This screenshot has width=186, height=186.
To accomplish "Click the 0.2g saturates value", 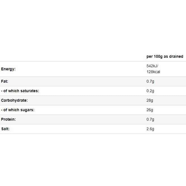I will tap(150, 91).
